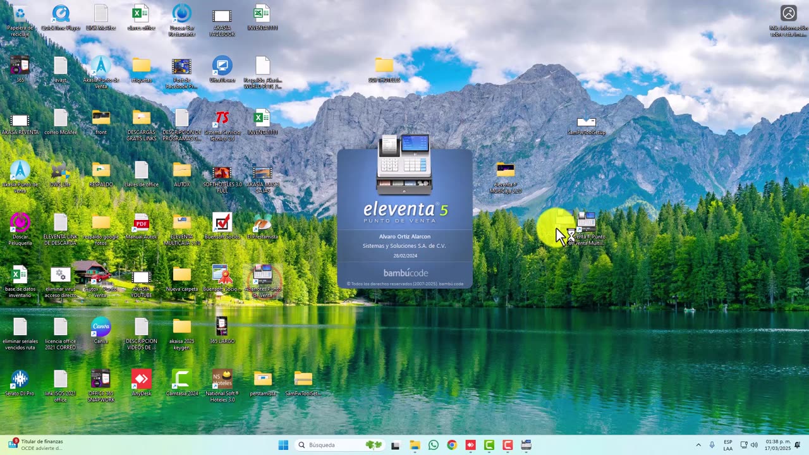The width and height of the screenshot is (809, 455).
Task: Open the notifications bell icon
Action: coord(798,445)
